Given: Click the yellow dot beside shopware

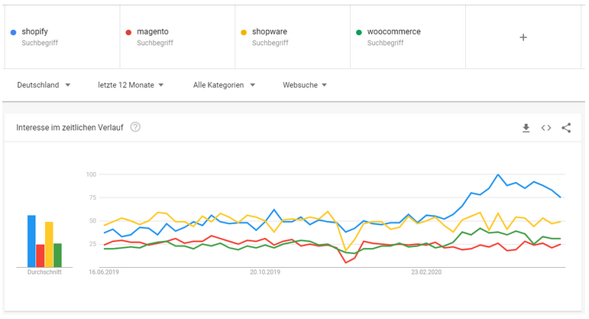Looking at the screenshot, I should click(x=244, y=32).
